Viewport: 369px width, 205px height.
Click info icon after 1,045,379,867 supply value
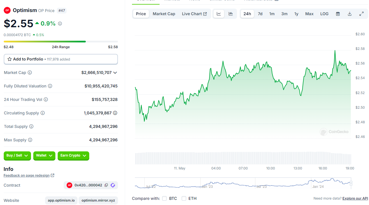[115, 113]
